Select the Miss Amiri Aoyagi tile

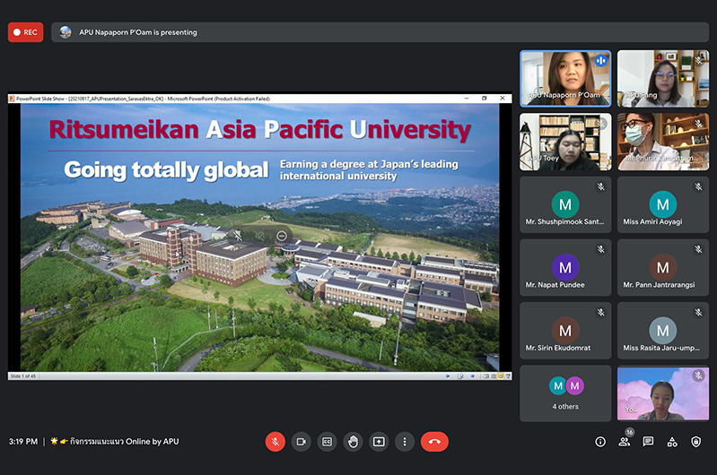point(663,204)
